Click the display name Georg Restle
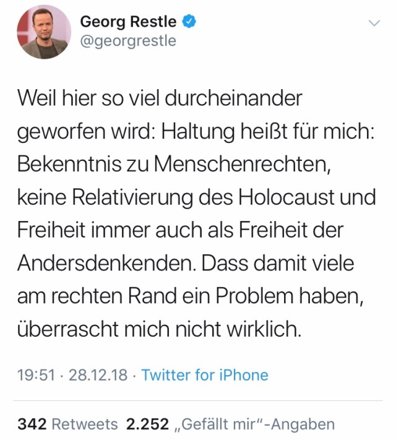396x440 pixels. click(128, 22)
